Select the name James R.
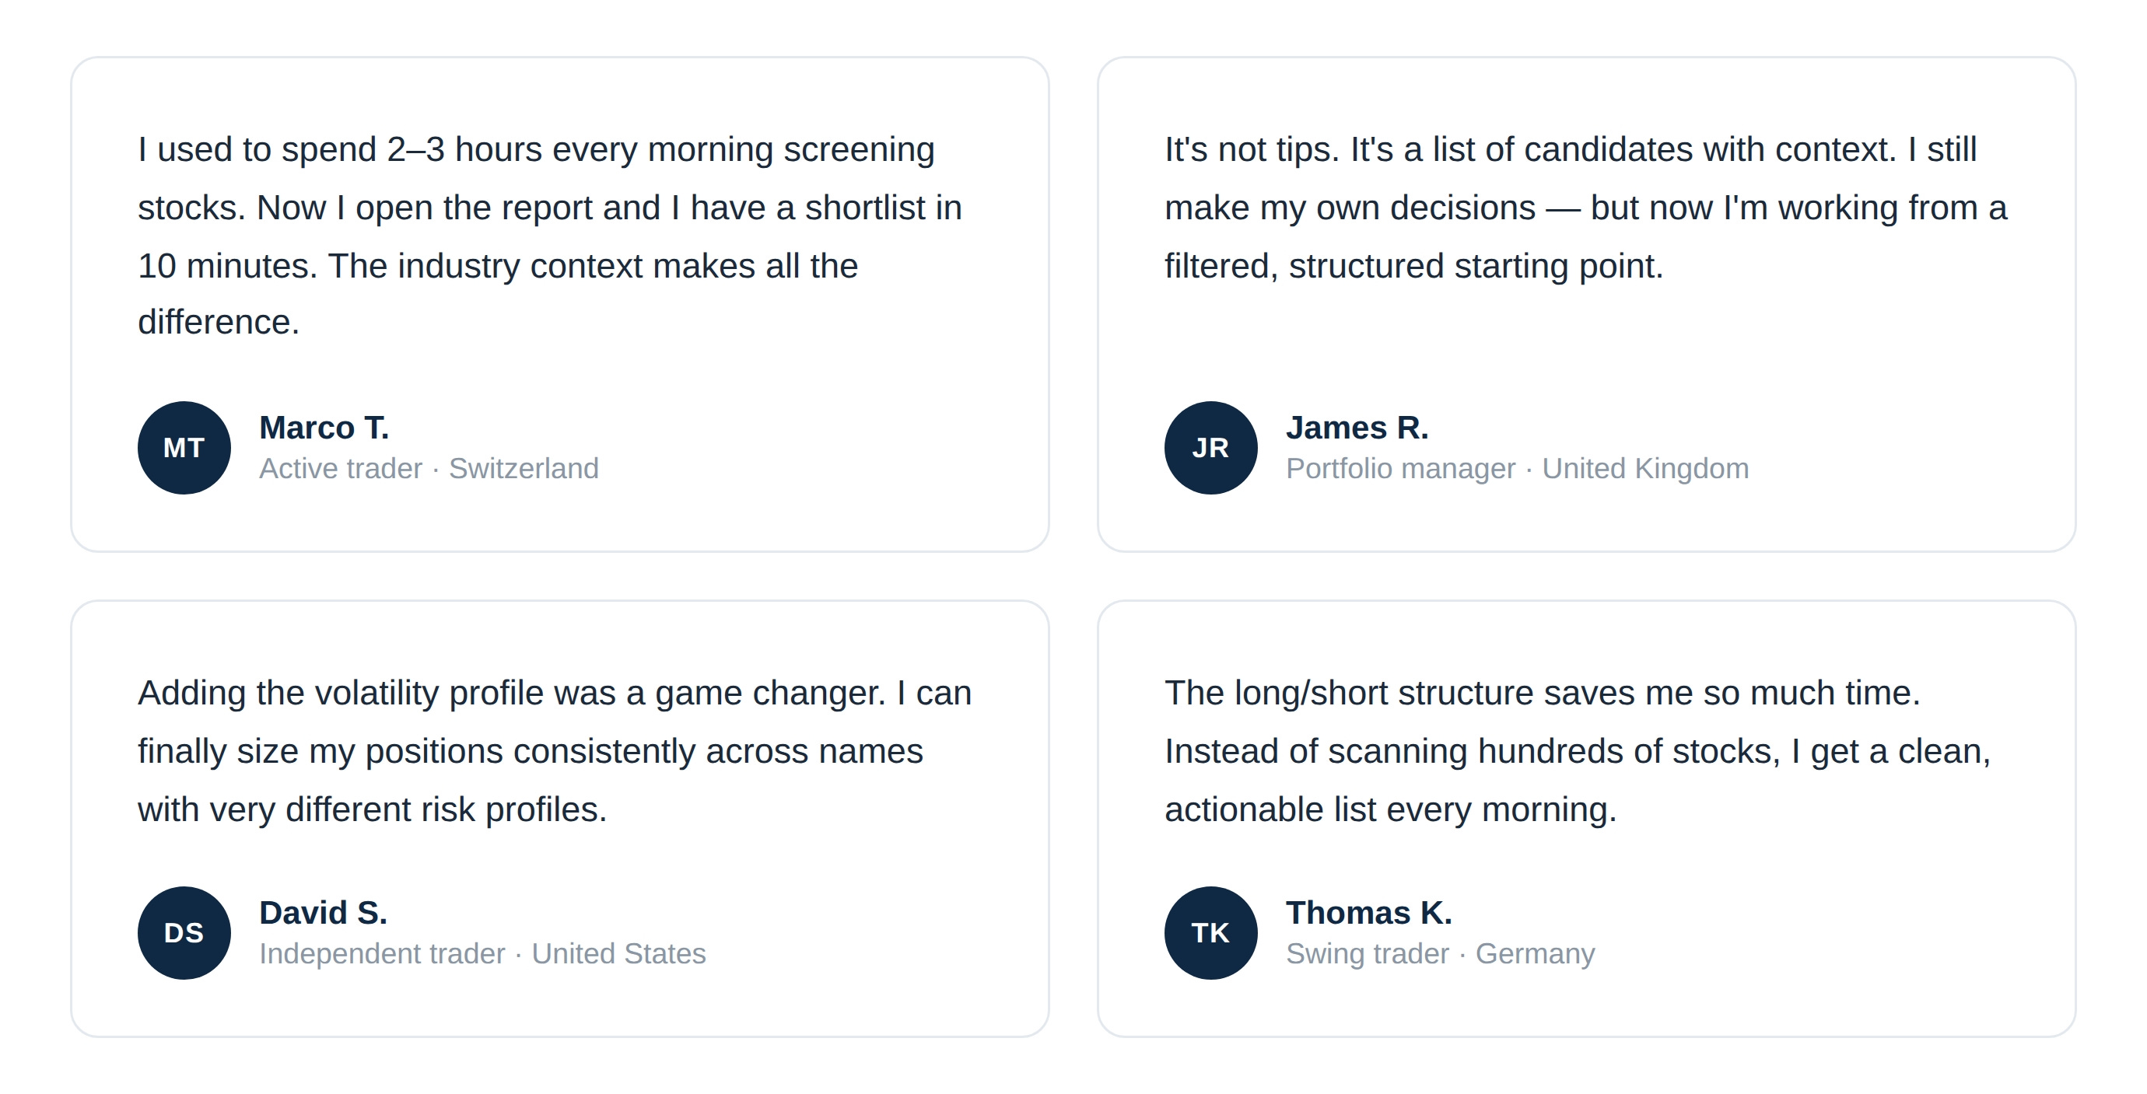 coord(1357,428)
